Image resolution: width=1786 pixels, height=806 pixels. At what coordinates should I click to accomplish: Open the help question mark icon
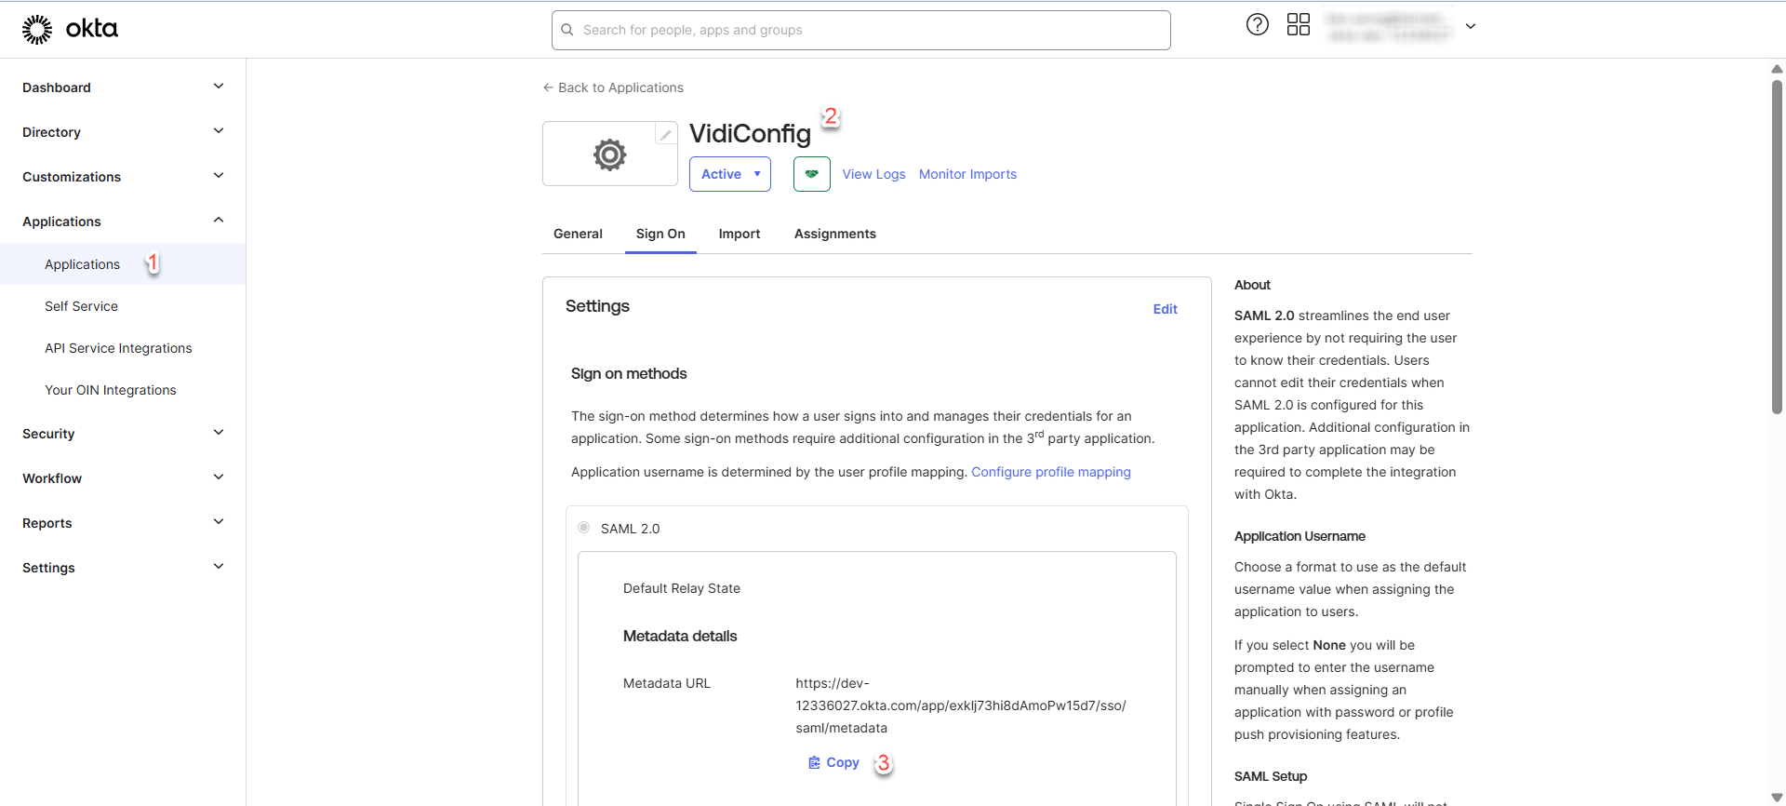pyautogui.click(x=1257, y=25)
